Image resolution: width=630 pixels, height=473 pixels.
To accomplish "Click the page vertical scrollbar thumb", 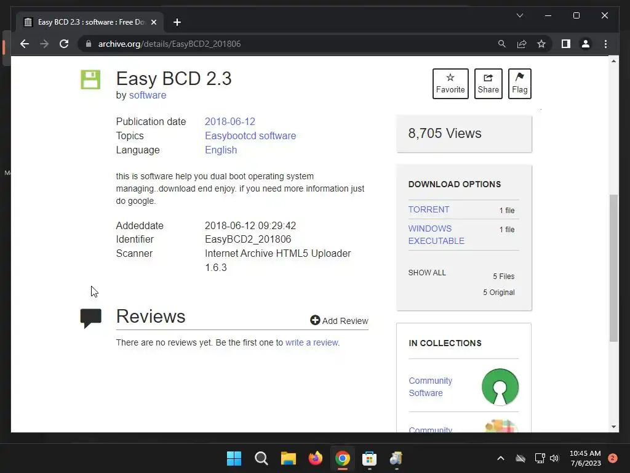I will click(x=613, y=268).
